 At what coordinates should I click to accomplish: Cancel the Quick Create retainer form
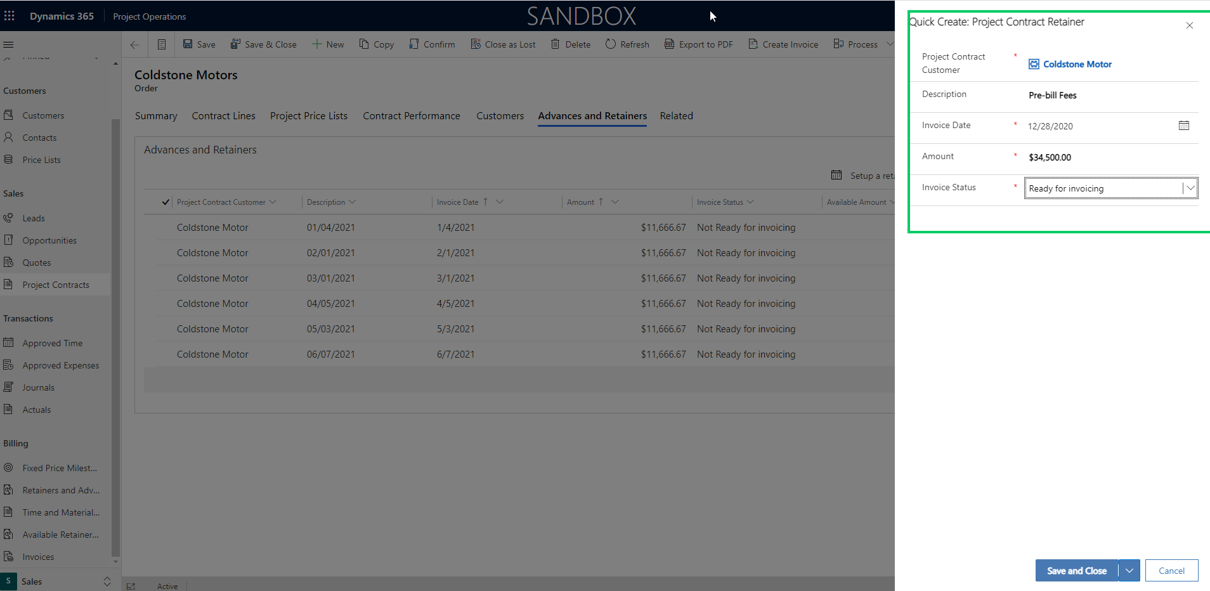click(x=1171, y=571)
